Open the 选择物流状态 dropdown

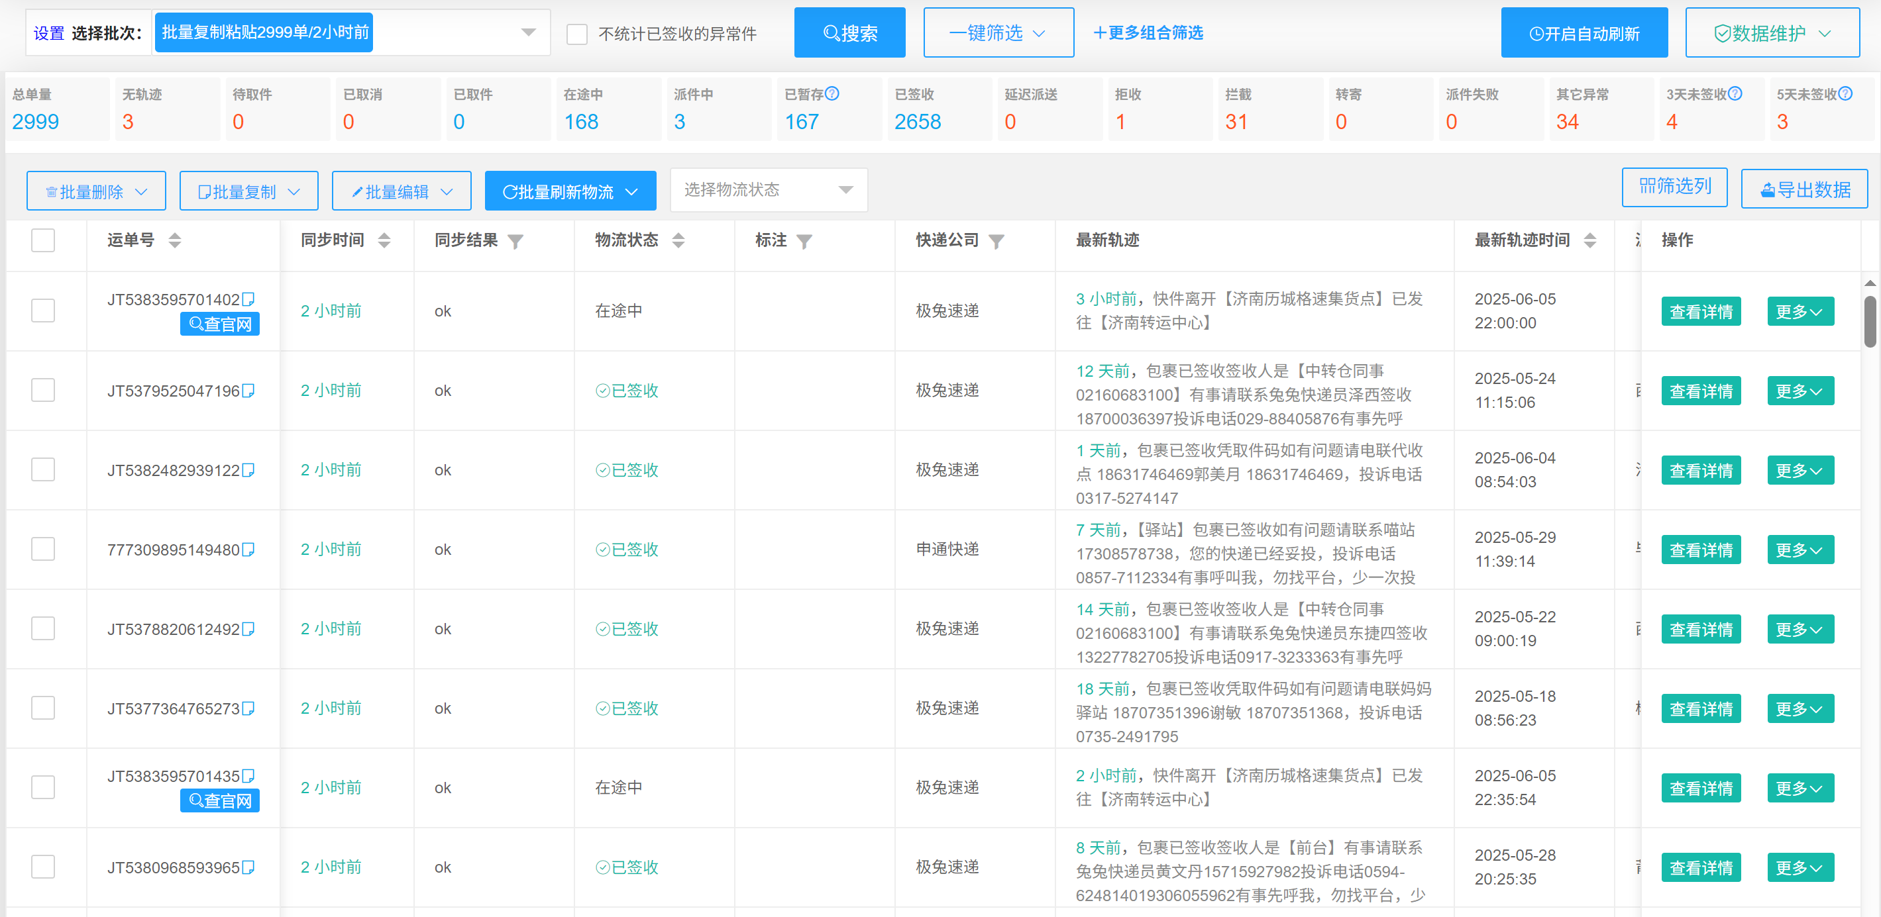click(767, 189)
